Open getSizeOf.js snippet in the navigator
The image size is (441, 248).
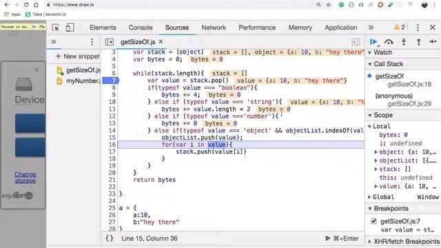[x=79, y=70]
